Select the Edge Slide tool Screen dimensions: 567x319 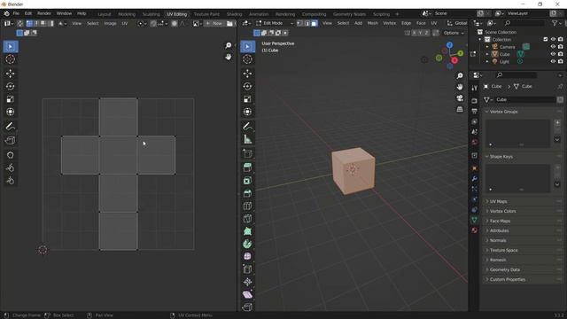point(247,269)
